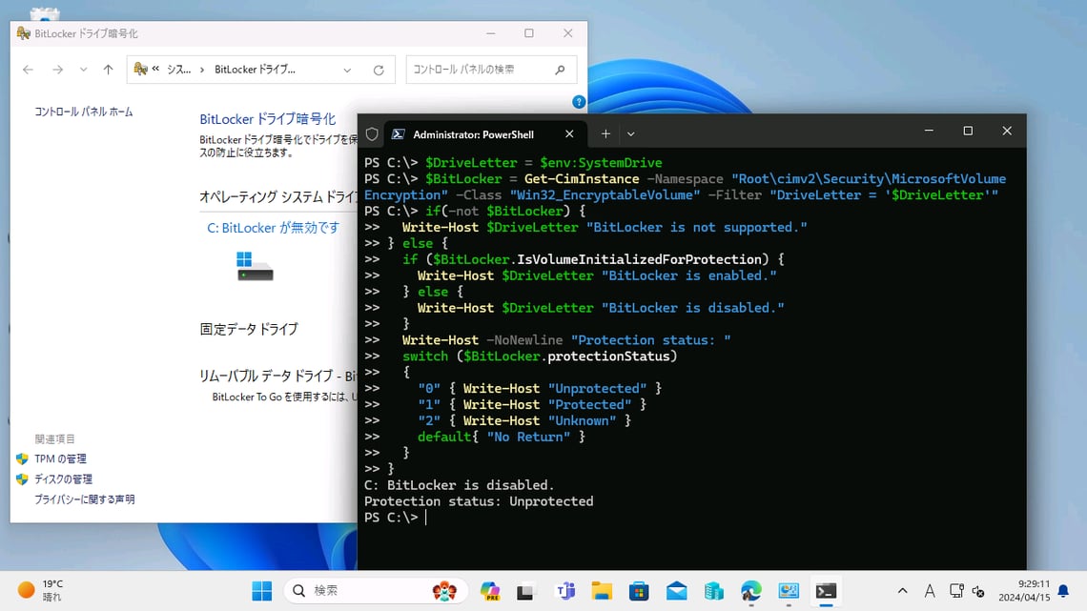Open the Mail app from the taskbar
Image resolution: width=1087 pixels, height=611 pixels.
674,591
